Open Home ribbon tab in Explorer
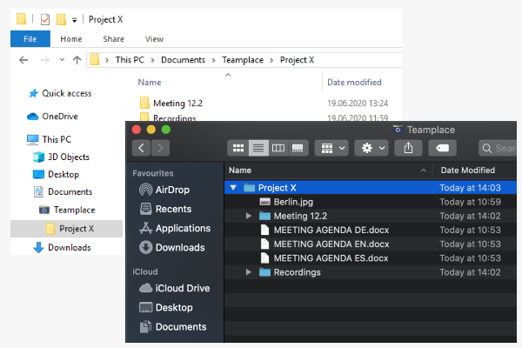522x348 pixels. pyautogui.click(x=71, y=39)
